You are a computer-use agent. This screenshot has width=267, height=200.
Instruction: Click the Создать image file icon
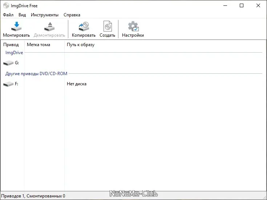pyautogui.click(x=108, y=26)
